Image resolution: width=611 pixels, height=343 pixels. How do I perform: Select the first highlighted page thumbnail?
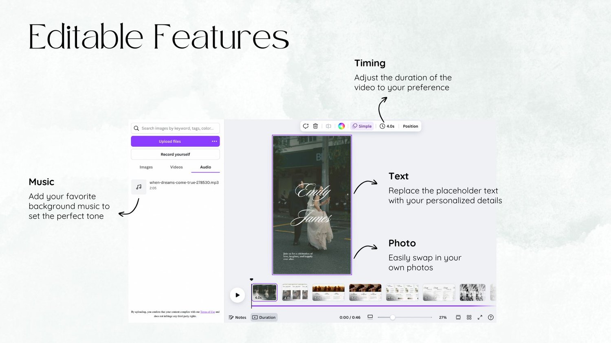pos(264,292)
